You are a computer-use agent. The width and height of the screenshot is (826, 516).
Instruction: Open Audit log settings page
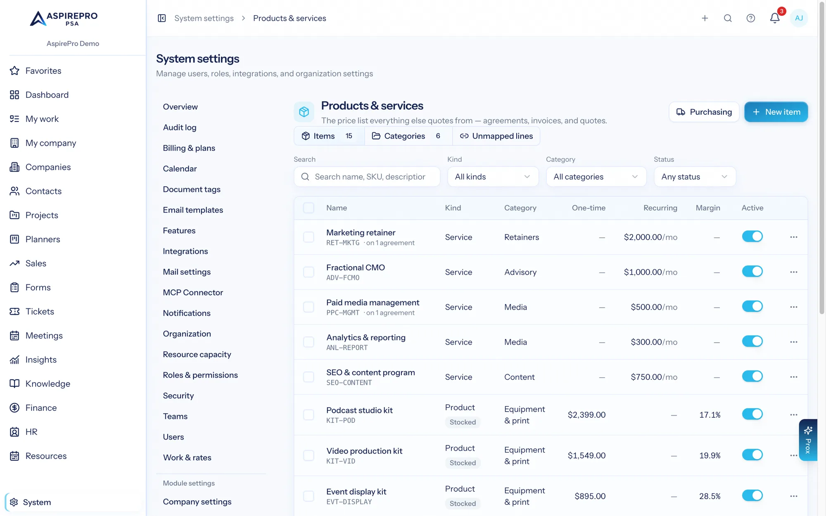[x=180, y=128]
